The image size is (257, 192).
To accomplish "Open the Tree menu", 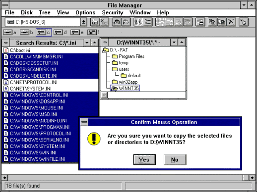I will [45, 12].
